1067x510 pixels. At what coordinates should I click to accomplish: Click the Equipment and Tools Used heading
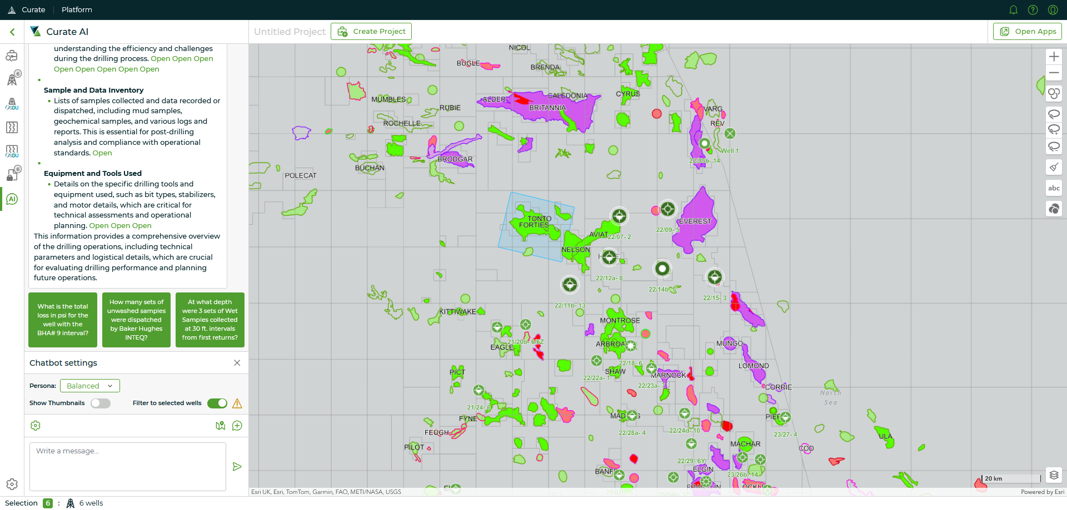pyautogui.click(x=93, y=174)
